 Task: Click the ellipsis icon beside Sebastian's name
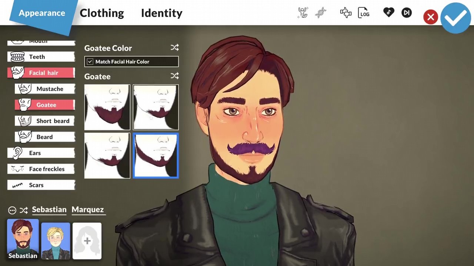tap(12, 210)
